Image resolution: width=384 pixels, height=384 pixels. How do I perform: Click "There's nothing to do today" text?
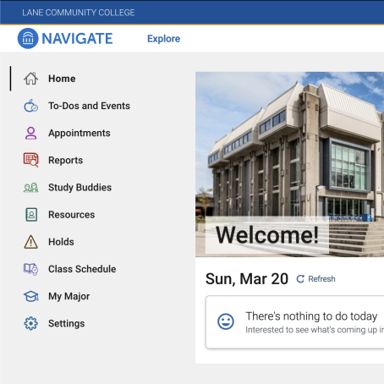click(x=311, y=316)
